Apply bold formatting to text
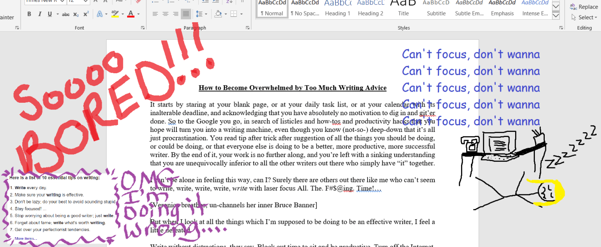This screenshot has width=601, height=247. 29,14
